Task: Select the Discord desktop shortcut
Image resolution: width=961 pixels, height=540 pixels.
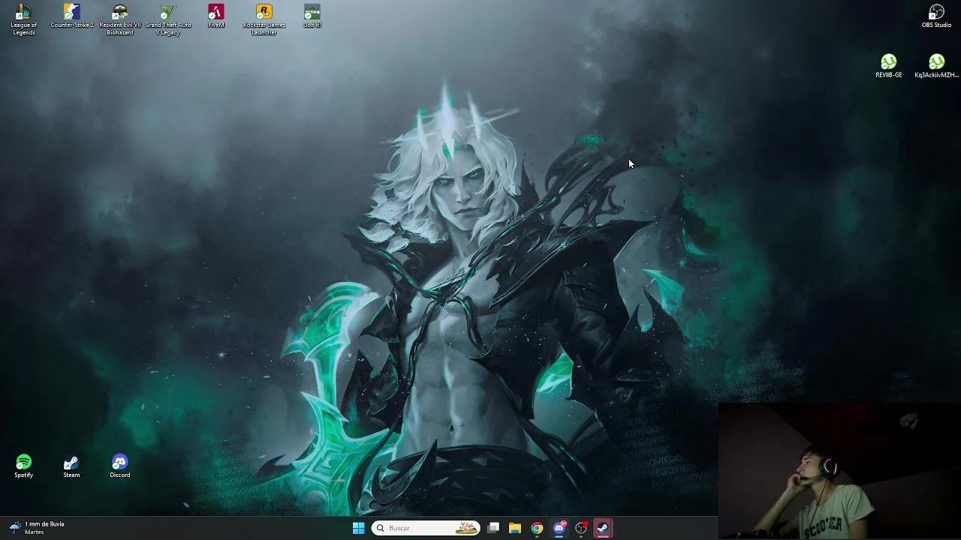Action: [x=120, y=463]
